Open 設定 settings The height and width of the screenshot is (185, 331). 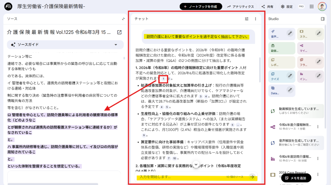287,6
